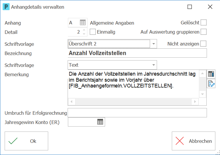Open the Anhang lookup table icon
Viewport: 220px width, 155px height.
click(83, 23)
